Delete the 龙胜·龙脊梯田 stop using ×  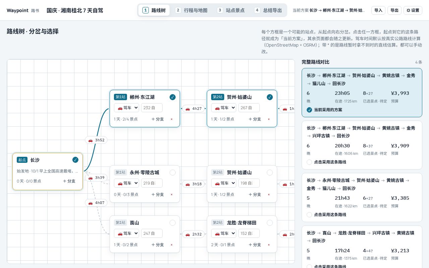[x=269, y=245]
